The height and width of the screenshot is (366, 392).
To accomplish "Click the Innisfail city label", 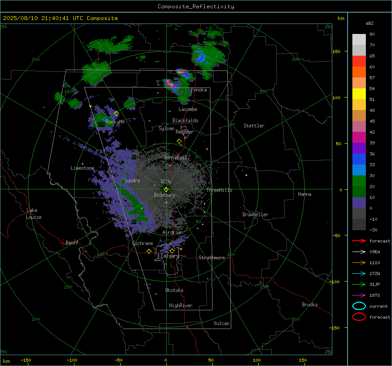I will [x=176, y=158].
